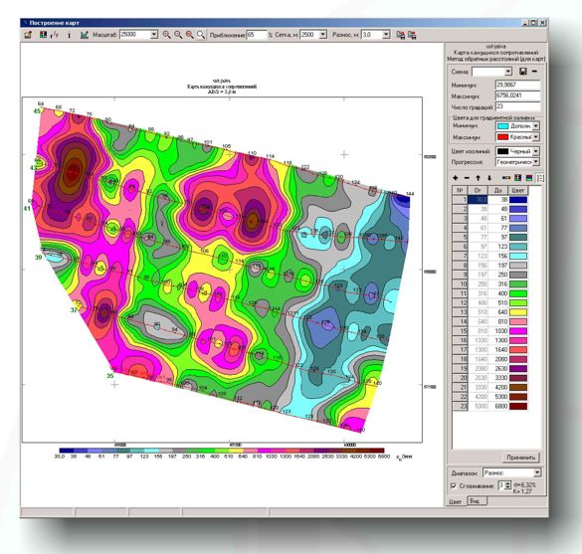
Task: Click the chart icon left of Масштаб
Action: (85, 35)
